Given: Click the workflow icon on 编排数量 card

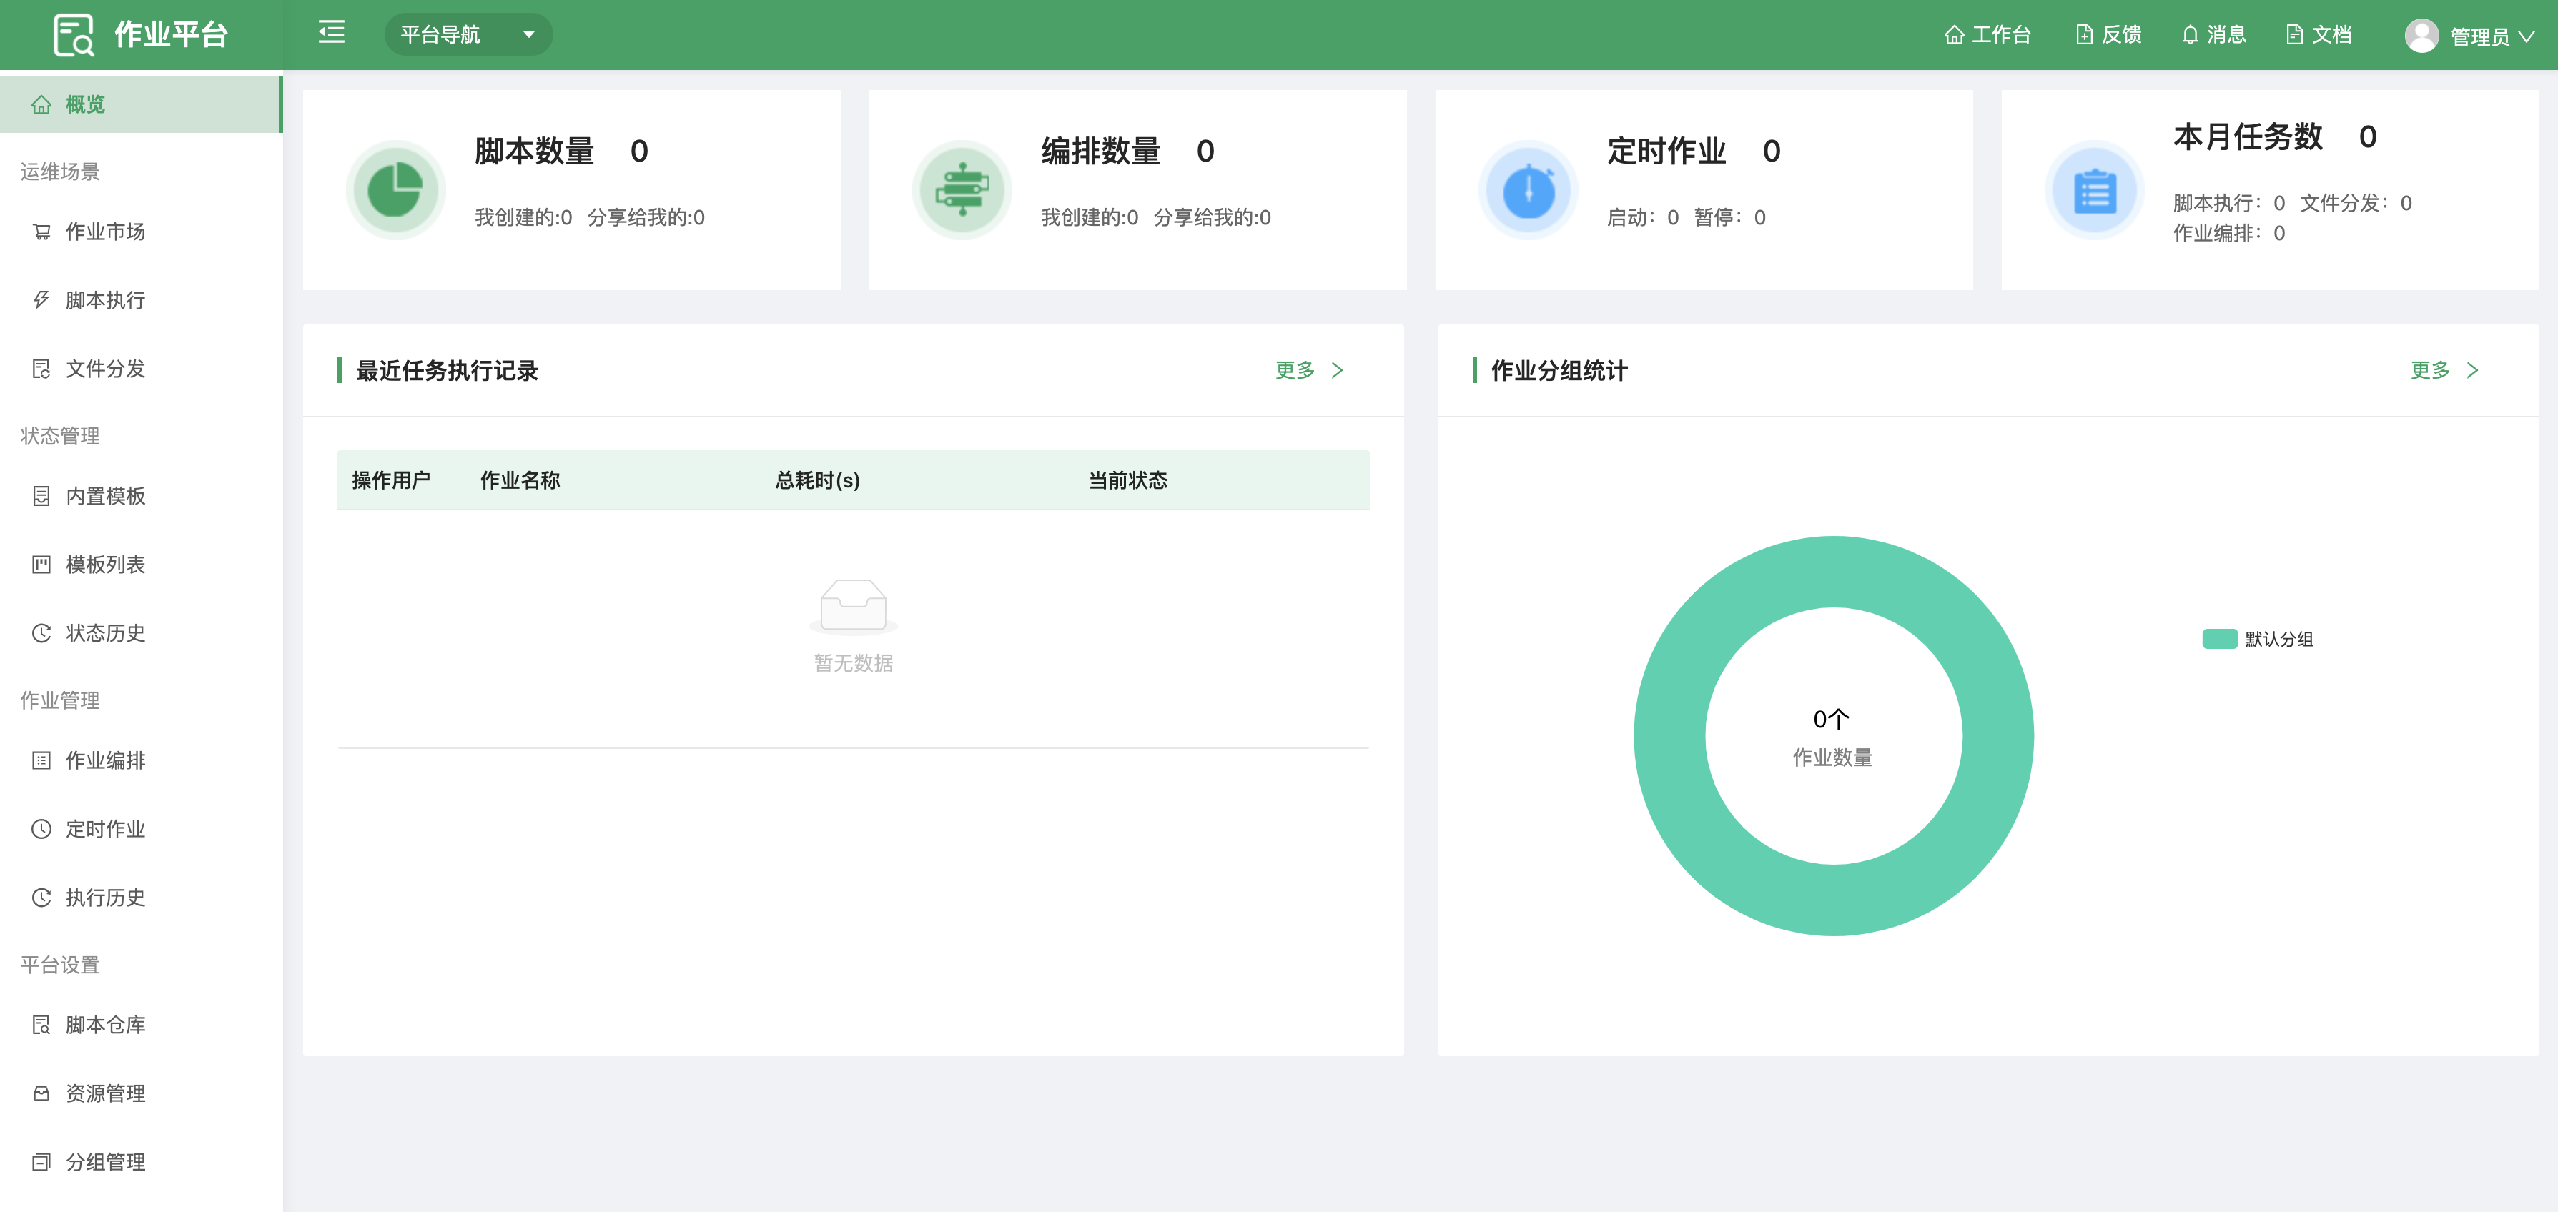Looking at the screenshot, I should (x=962, y=189).
